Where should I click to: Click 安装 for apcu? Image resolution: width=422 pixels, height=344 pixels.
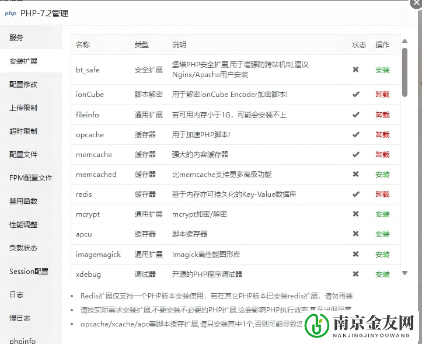(x=382, y=234)
